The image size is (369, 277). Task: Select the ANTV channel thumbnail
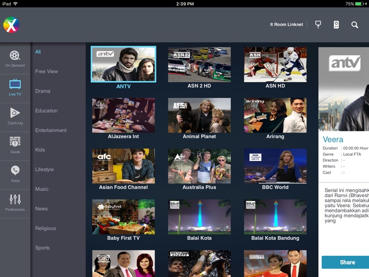click(x=123, y=64)
